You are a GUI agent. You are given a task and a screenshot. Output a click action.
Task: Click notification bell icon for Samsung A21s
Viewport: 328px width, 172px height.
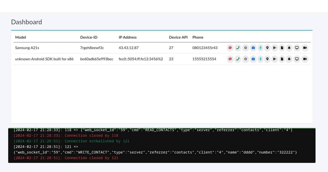[x=289, y=48]
